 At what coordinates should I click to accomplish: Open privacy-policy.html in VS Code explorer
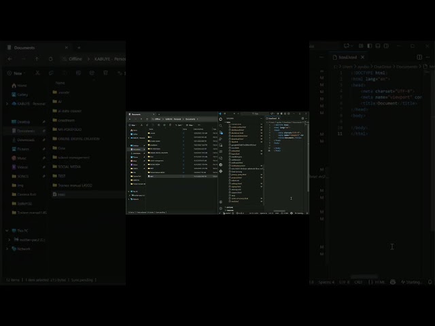[239, 175]
